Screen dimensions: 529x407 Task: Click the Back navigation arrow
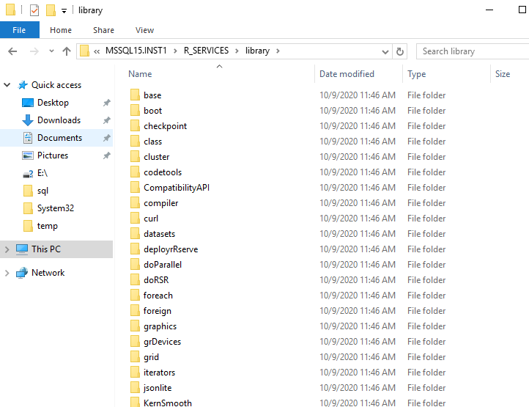(x=12, y=51)
